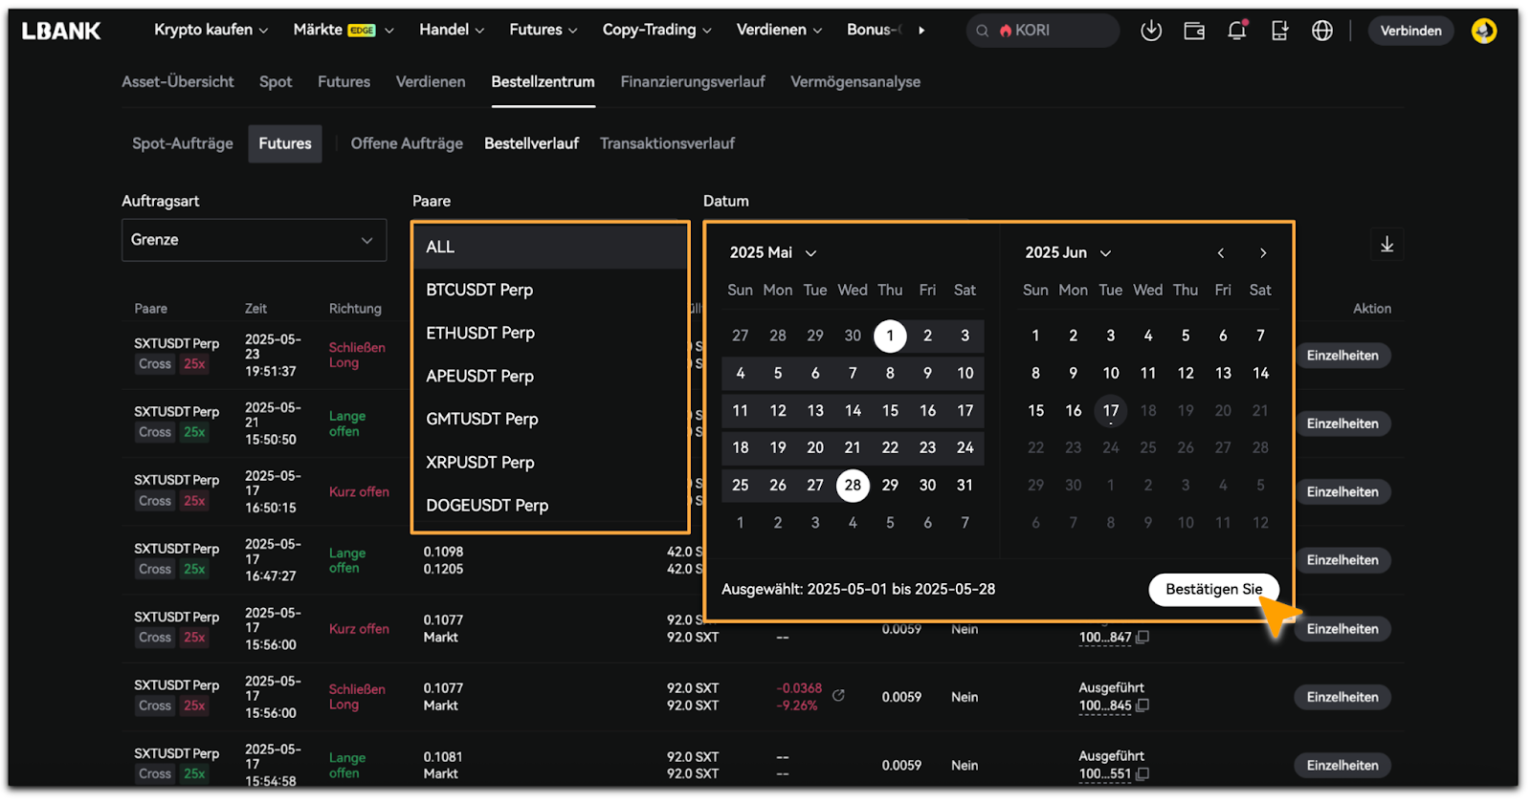Expand the Auftragsart Grenze dropdown

click(254, 240)
